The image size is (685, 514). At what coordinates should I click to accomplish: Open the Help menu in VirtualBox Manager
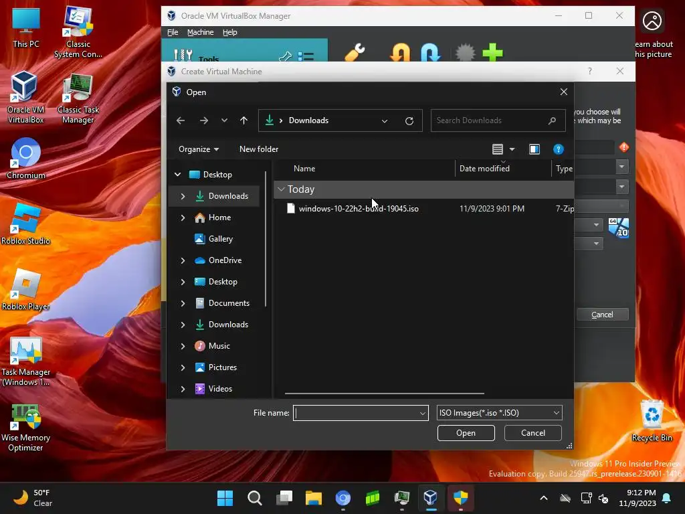(x=230, y=32)
